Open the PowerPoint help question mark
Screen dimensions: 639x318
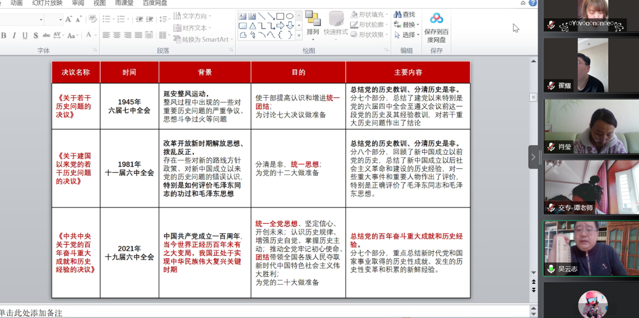(x=533, y=3)
